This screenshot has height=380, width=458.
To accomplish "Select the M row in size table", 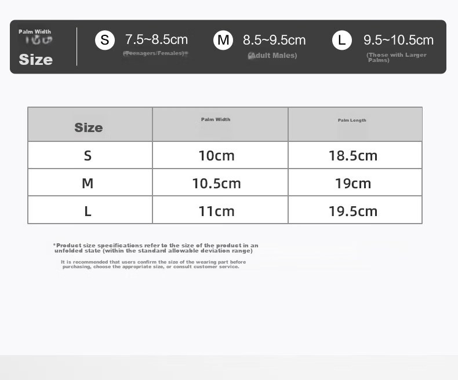I will tap(225, 182).
